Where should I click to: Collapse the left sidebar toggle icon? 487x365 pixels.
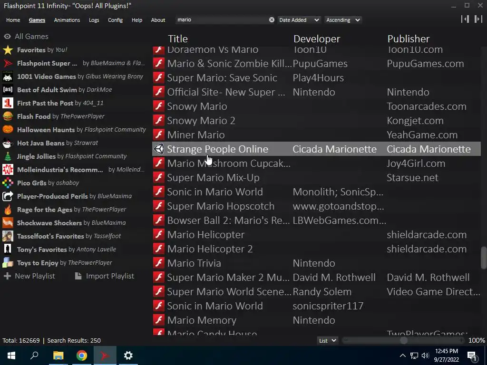click(x=465, y=19)
